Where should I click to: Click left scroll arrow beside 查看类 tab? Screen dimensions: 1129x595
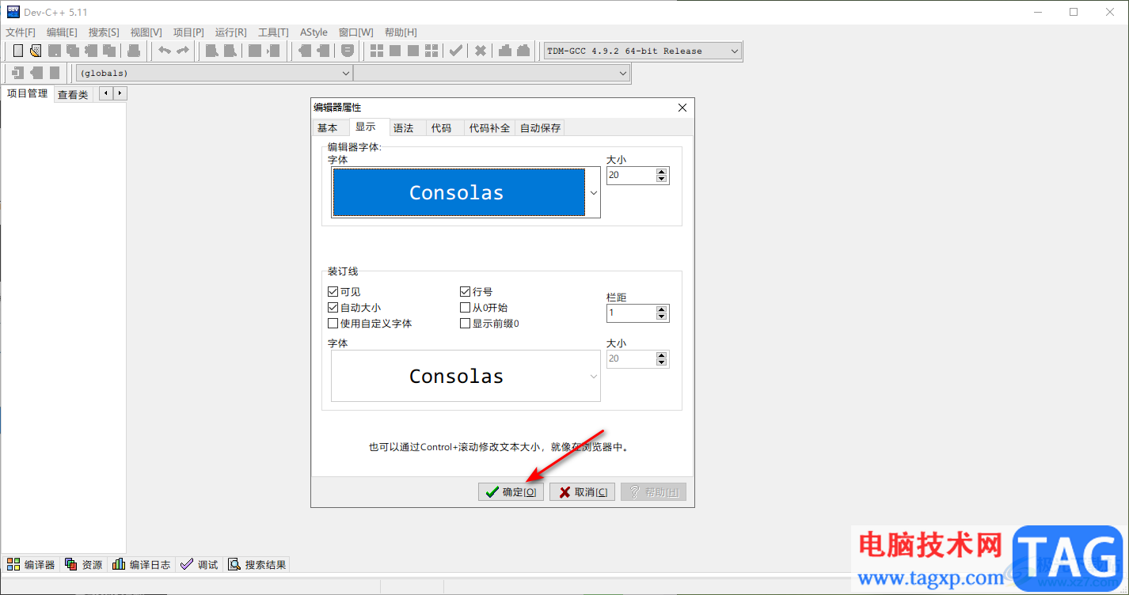click(105, 93)
